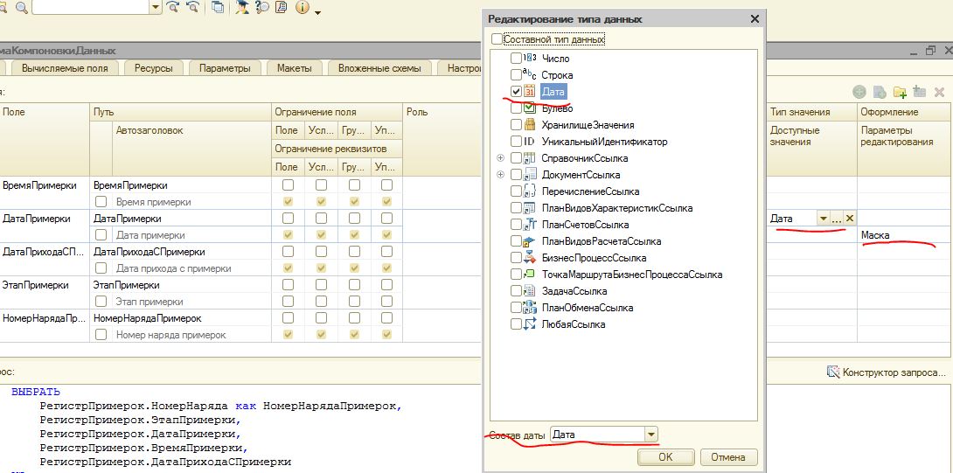This screenshot has height=473, width=953.
Task: Toggle autoheader checkbox beside Дата примерки
Action: point(102,234)
